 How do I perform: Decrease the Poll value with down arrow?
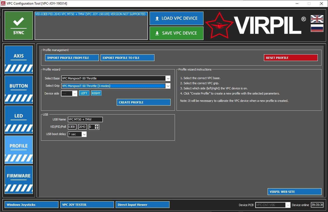pos(97,128)
